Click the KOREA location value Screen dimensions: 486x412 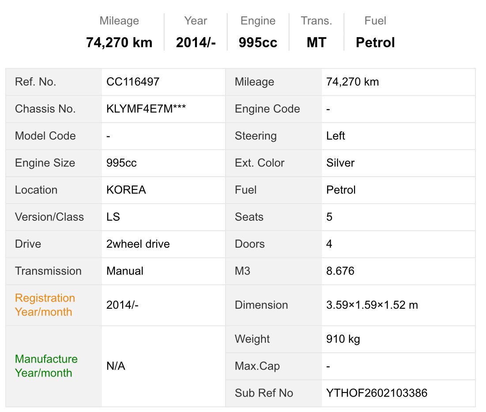click(126, 190)
